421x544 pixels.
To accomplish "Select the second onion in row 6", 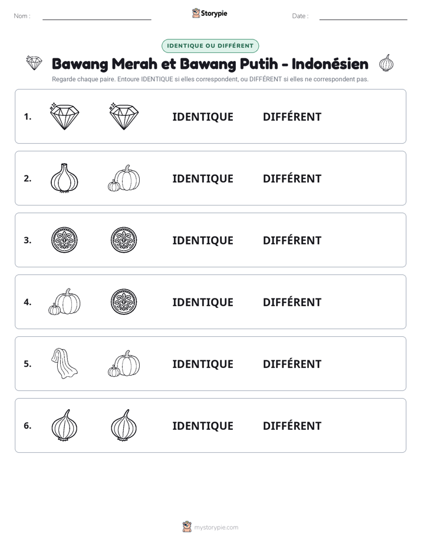I will click(124, 425).
